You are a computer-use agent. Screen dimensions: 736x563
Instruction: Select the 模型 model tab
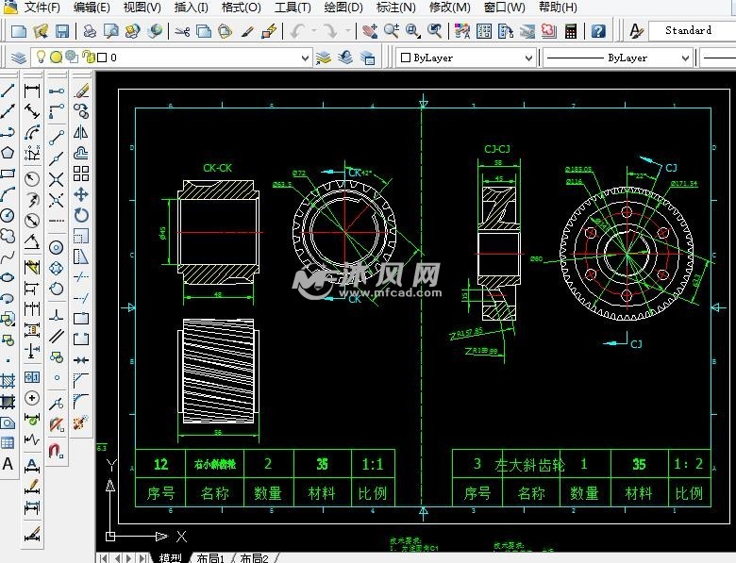(x=171, y=558)
